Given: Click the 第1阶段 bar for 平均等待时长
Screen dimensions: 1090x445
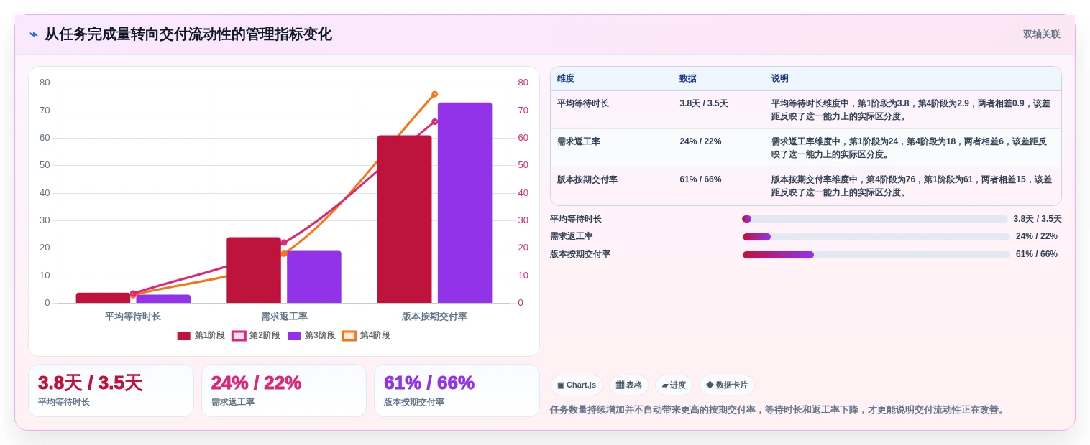Looking at the screenshot, I should point(103,298).
